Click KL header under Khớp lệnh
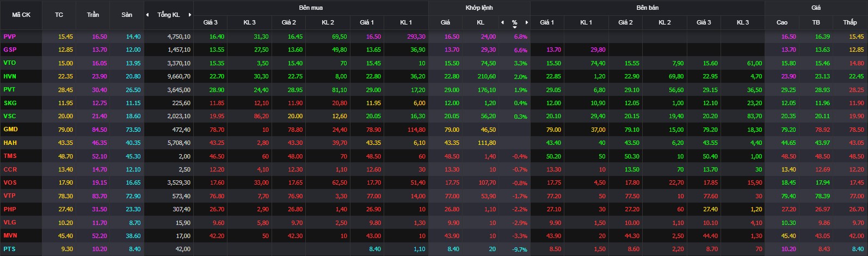 (481, 22)
